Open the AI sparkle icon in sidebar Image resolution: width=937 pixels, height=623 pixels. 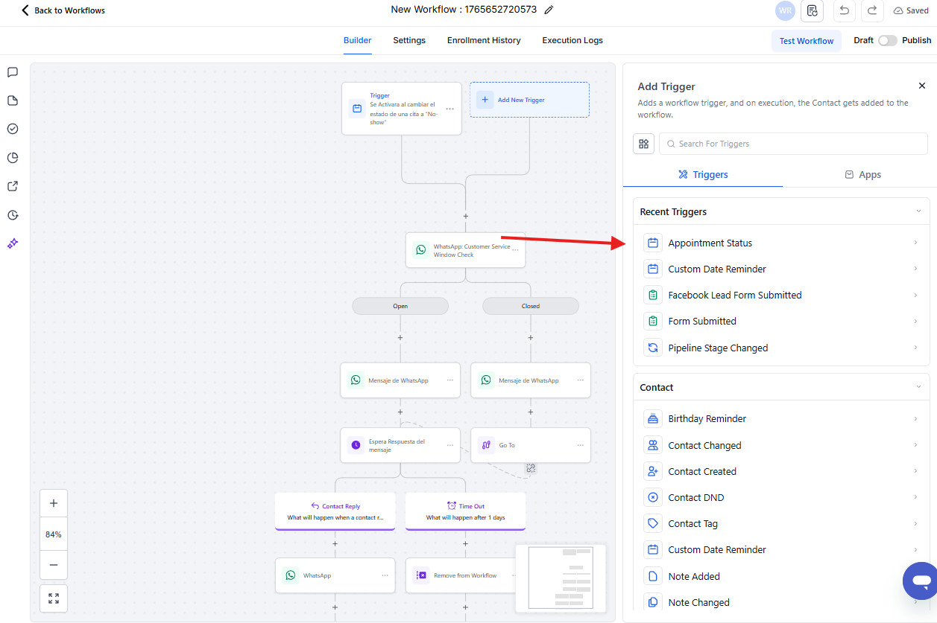tap(13, 243)
